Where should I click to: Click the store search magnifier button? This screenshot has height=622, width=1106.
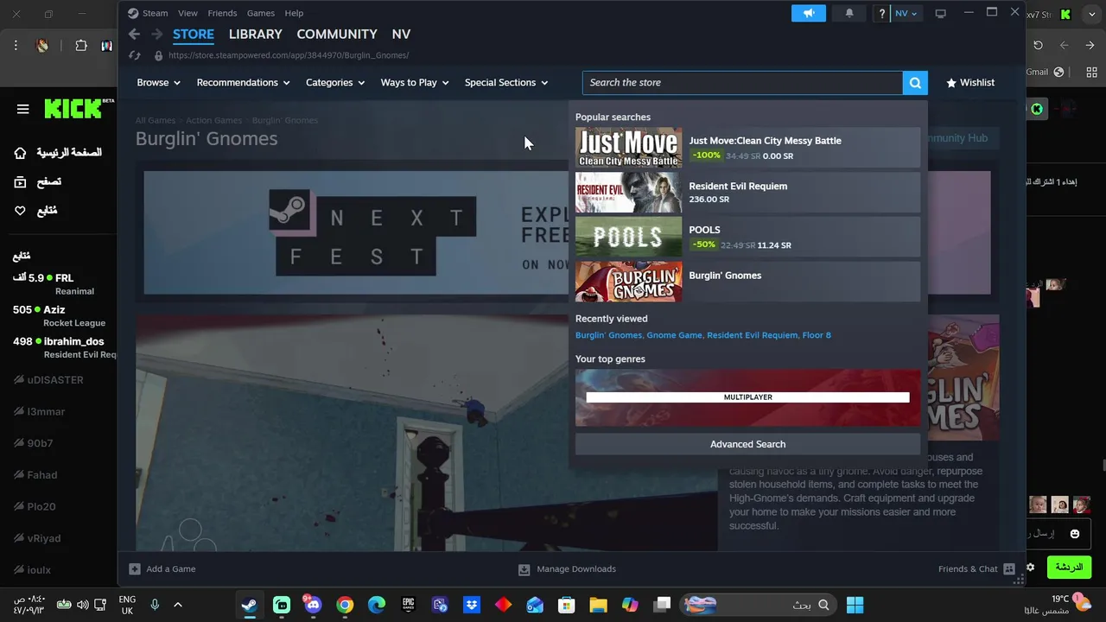point(915,83)
